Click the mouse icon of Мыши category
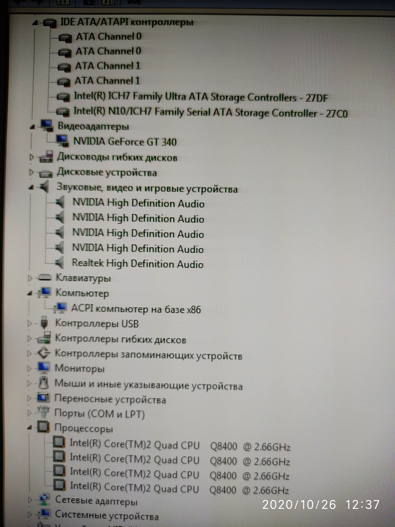 (x=43, y=382)
